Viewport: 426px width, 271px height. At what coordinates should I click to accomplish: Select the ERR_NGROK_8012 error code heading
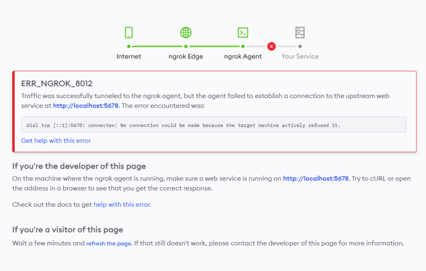[57, 83]
